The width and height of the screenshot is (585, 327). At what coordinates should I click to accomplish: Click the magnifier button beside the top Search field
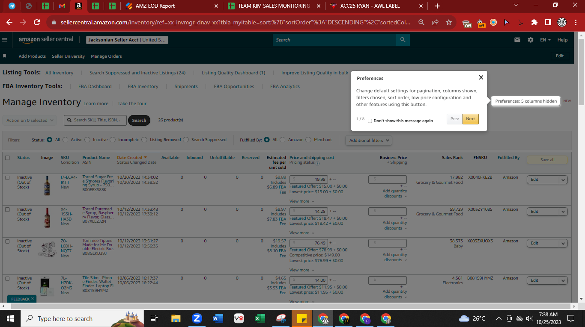point(403,40)
